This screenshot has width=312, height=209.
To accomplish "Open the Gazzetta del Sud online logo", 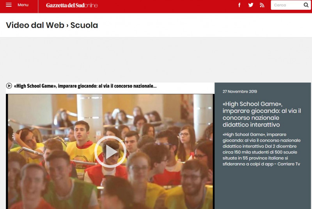I will pyautogui.click(x=72, y=5).
